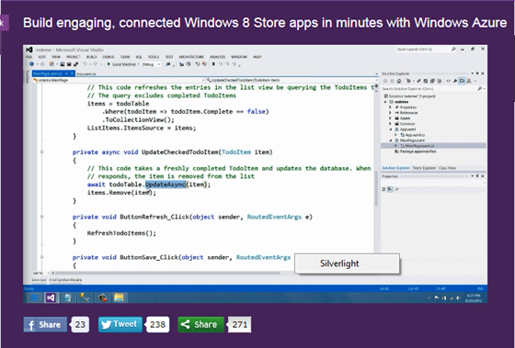Click the highlighted UpdateAsync text in code

click(166, 185)
